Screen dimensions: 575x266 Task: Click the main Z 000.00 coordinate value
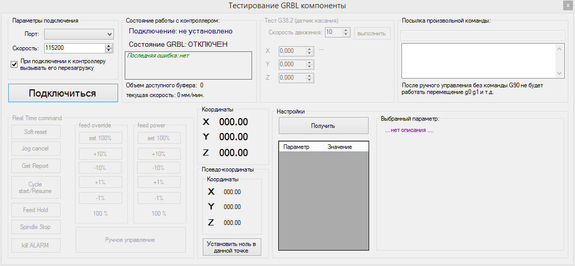tap(234, 153)
